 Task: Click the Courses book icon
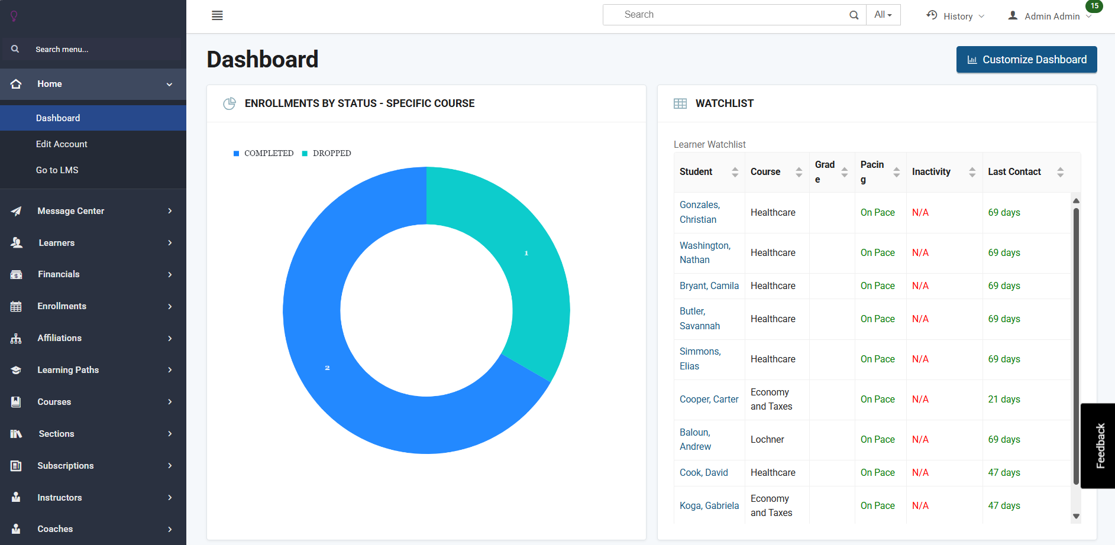coord(17,401)
